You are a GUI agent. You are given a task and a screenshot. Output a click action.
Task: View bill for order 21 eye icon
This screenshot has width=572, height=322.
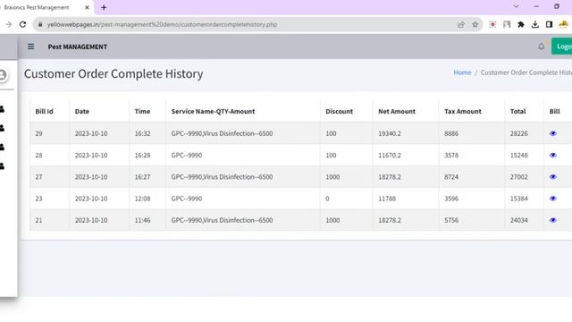[x=553, y=220]
